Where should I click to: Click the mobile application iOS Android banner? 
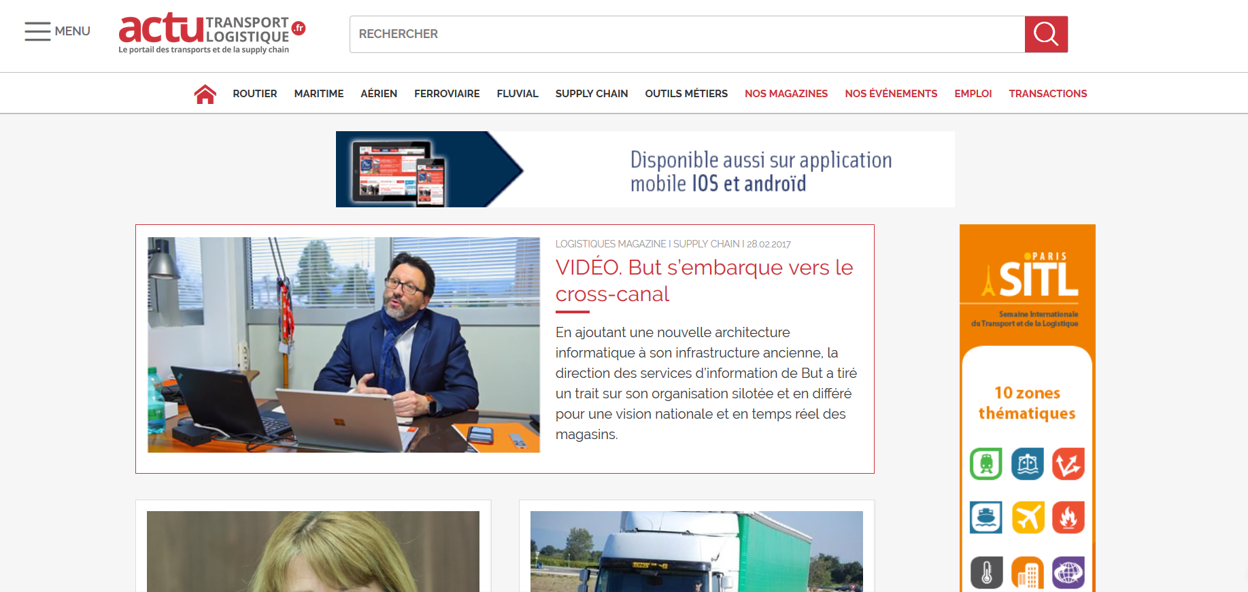point(645,169)
